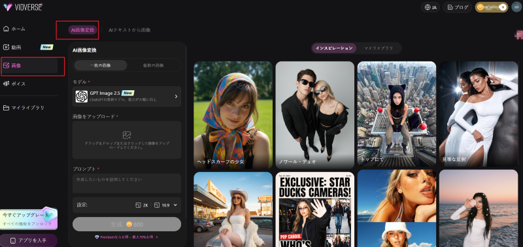Click the image upload drop area

127,140
